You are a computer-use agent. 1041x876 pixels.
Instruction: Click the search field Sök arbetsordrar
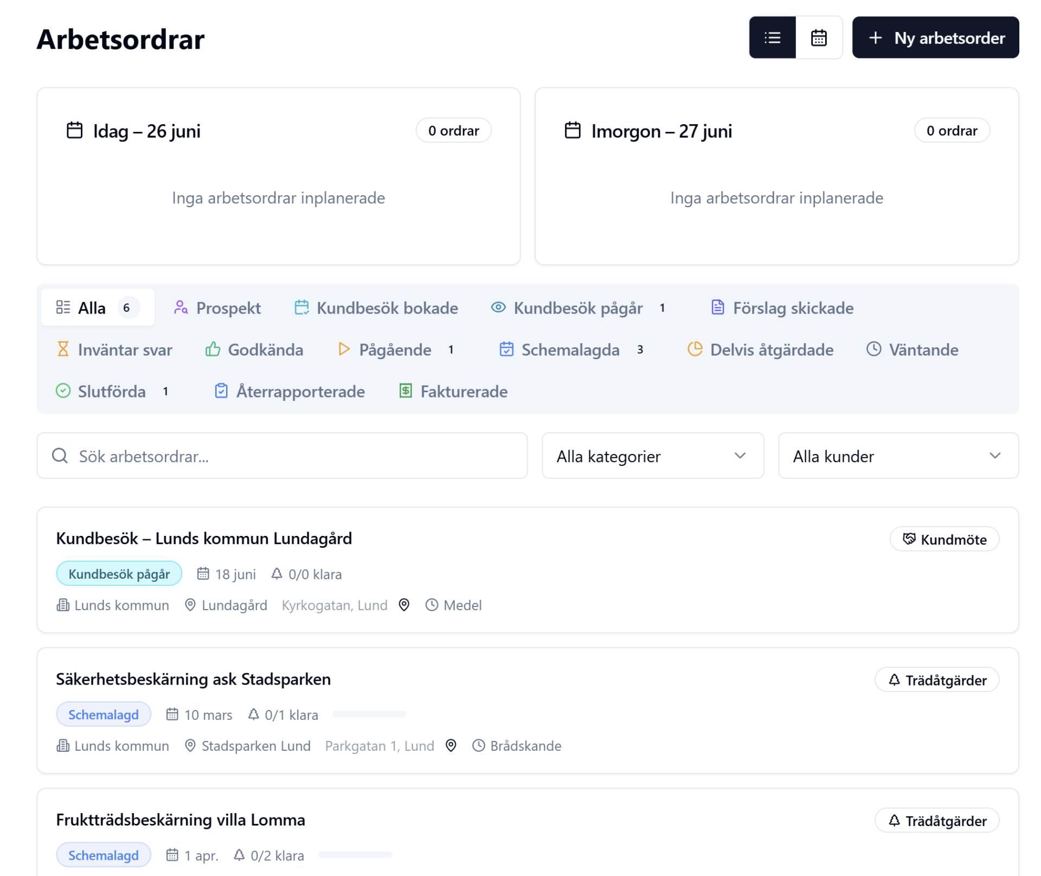click(282, 456)
